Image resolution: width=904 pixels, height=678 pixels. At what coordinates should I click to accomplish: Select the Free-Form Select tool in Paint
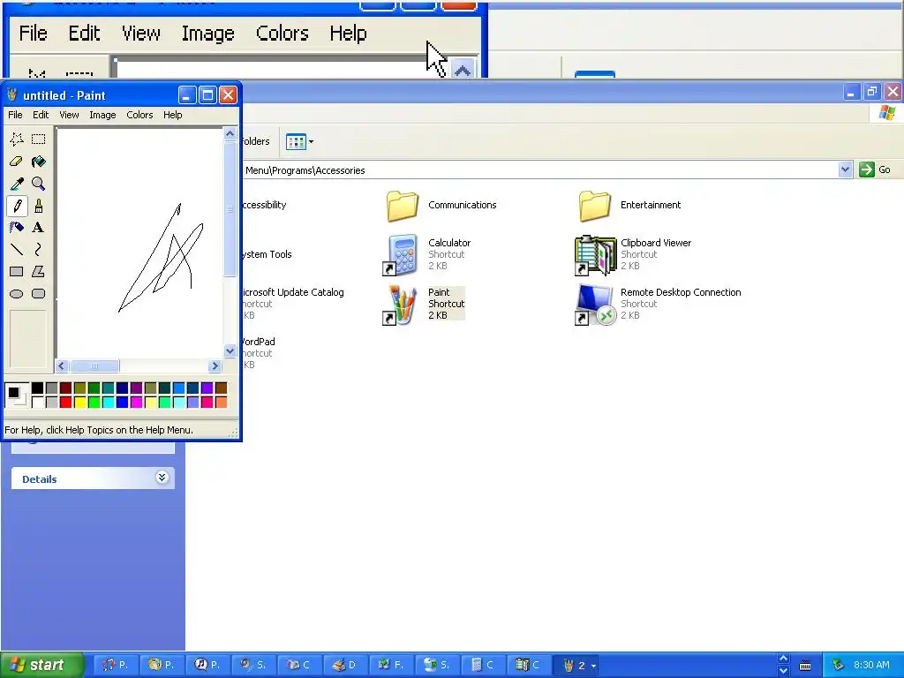click(x=17, y=139)
